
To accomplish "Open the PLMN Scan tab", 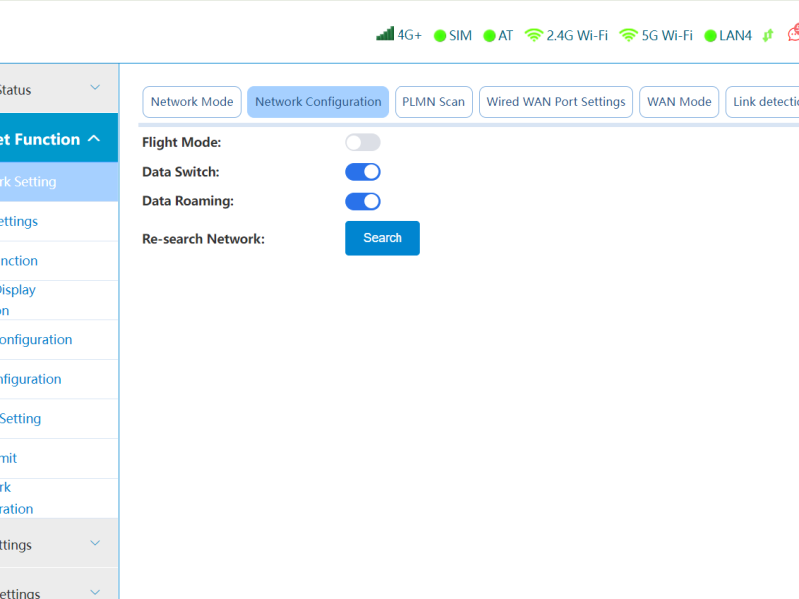I will [x=433, y=102].
